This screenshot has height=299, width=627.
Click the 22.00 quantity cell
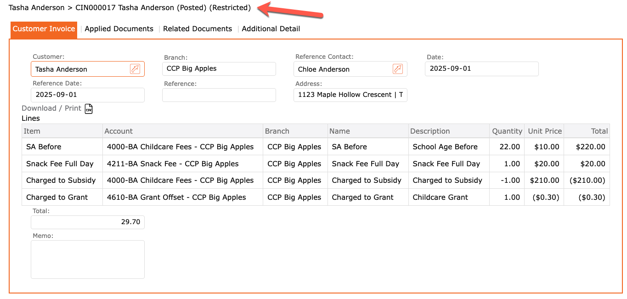tap(507, 147)
